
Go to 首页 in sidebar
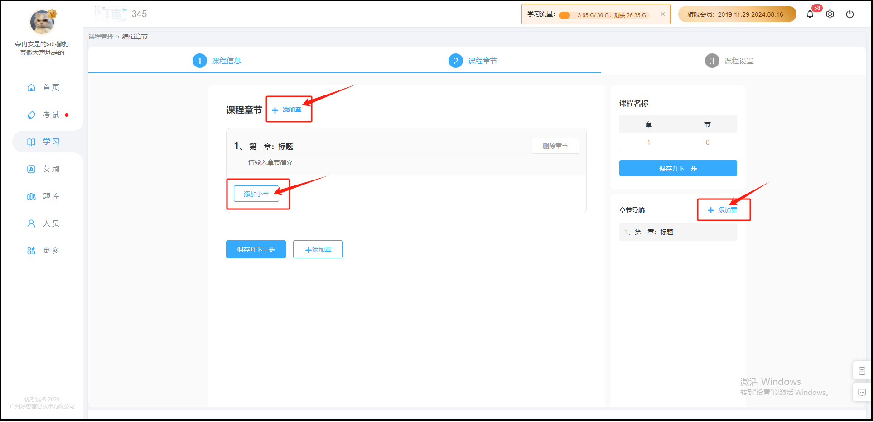pyautogui.click(x=43, y=87)
